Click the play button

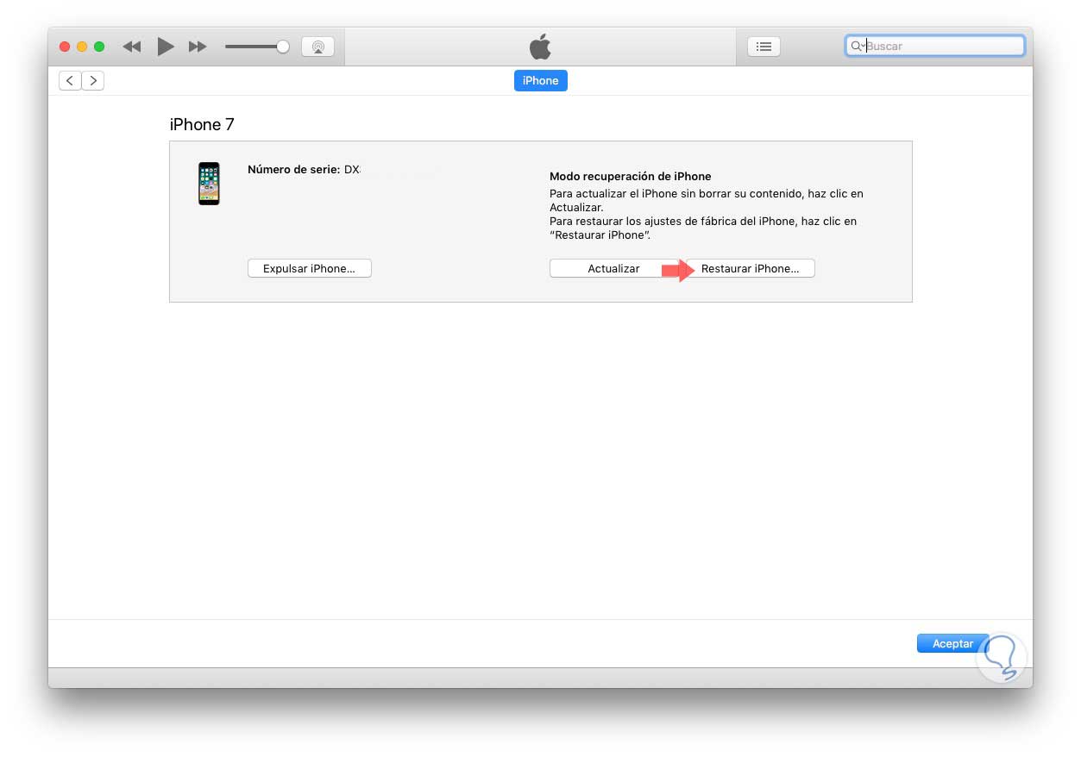(165, 47)
